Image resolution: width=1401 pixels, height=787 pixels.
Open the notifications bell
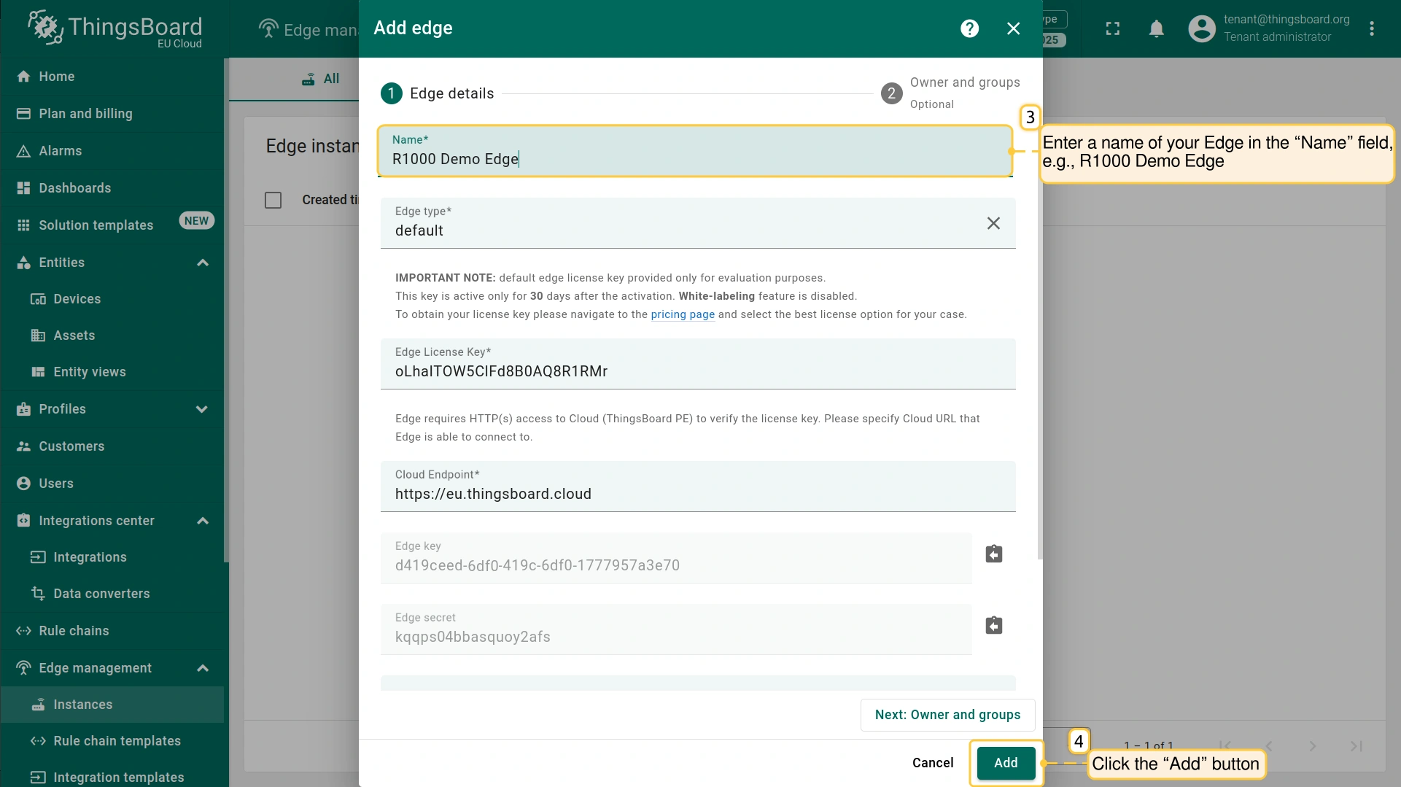[1156, 28]
